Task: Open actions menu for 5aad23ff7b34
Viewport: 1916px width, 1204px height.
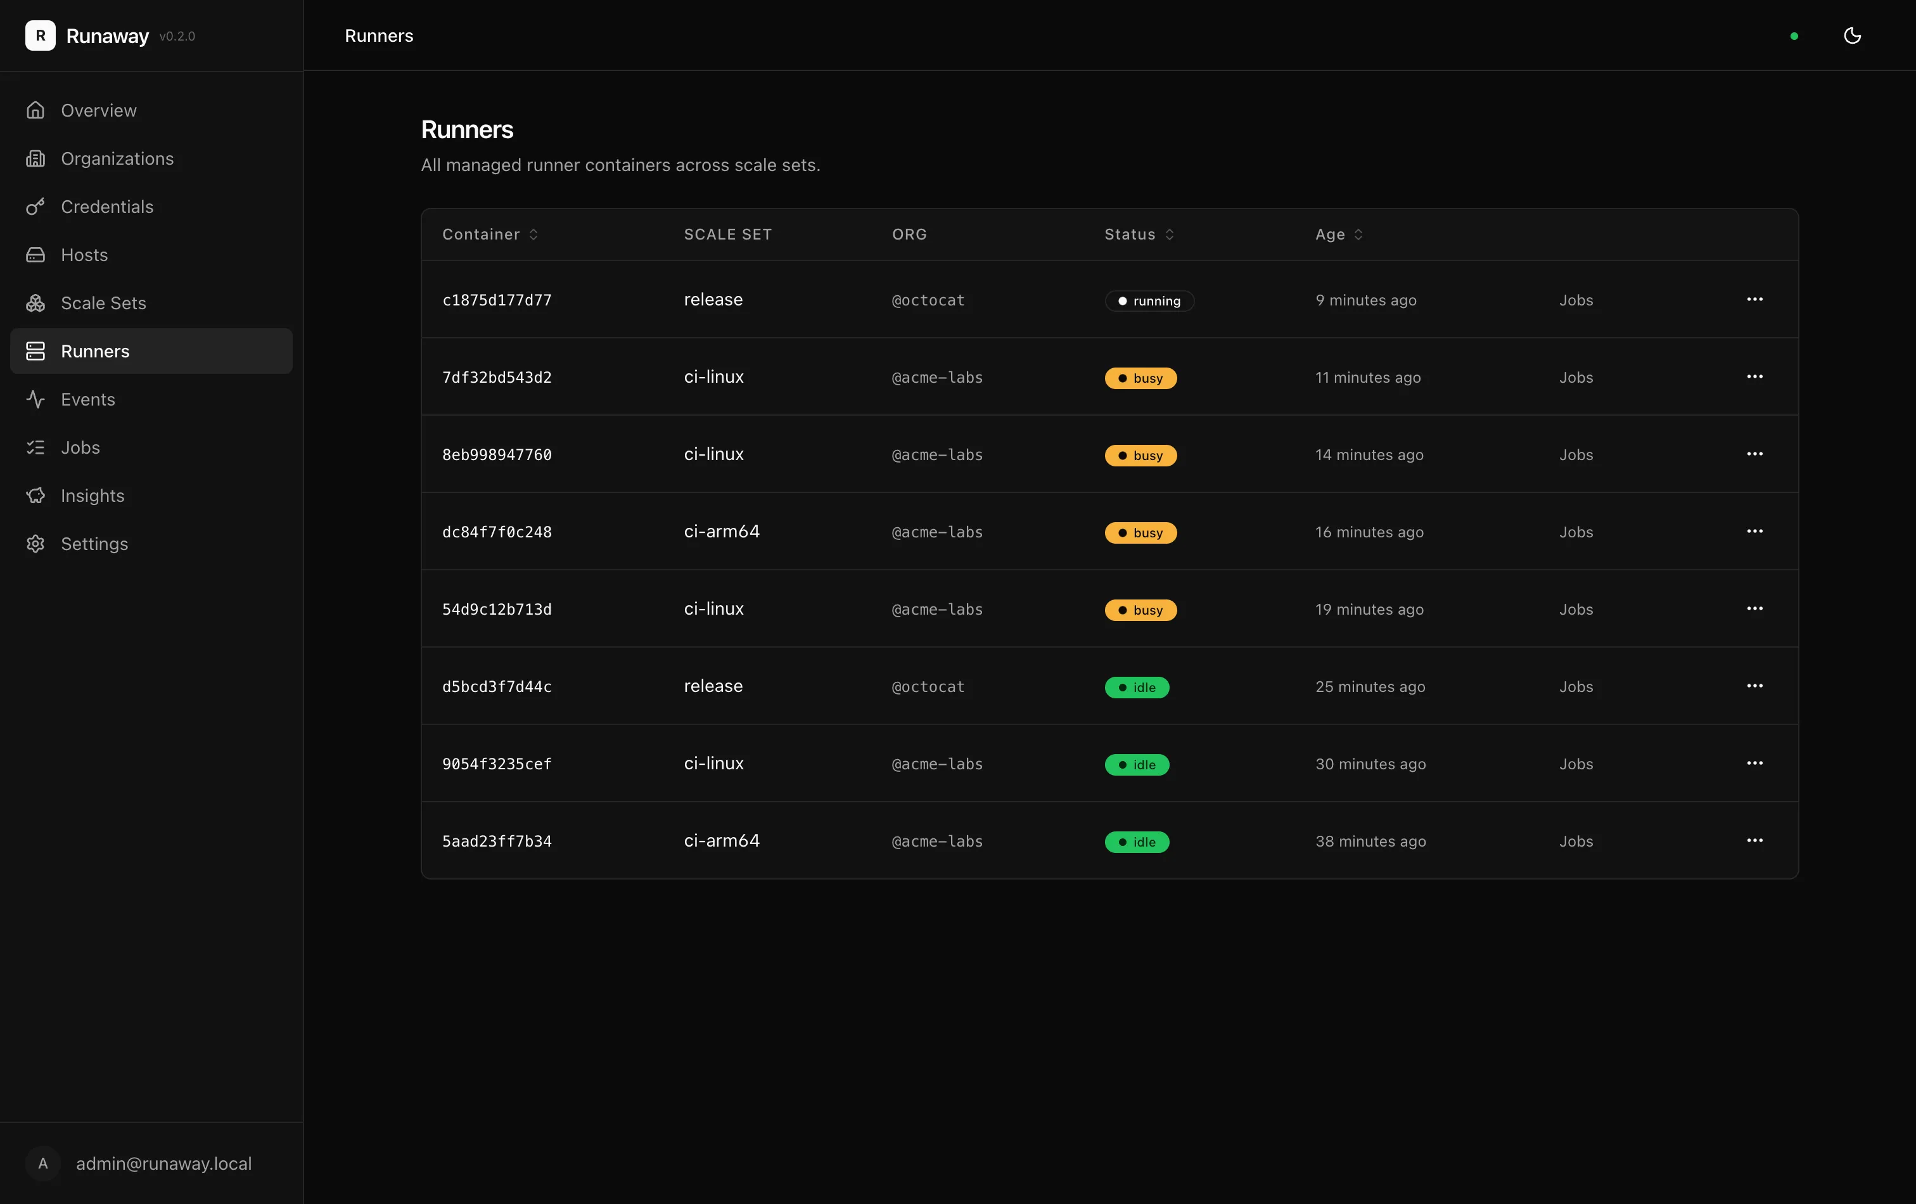Action: coord(1754,840)
